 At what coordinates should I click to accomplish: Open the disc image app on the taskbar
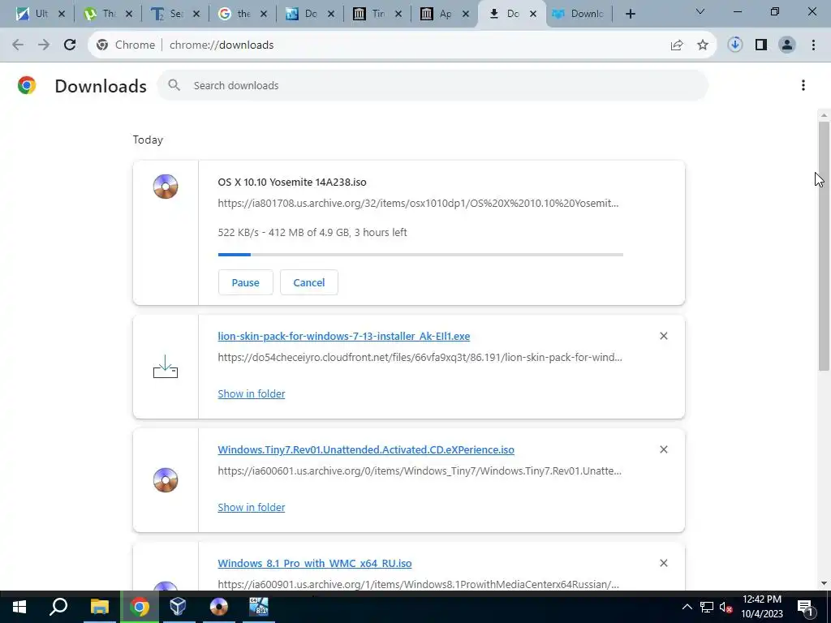218,607
